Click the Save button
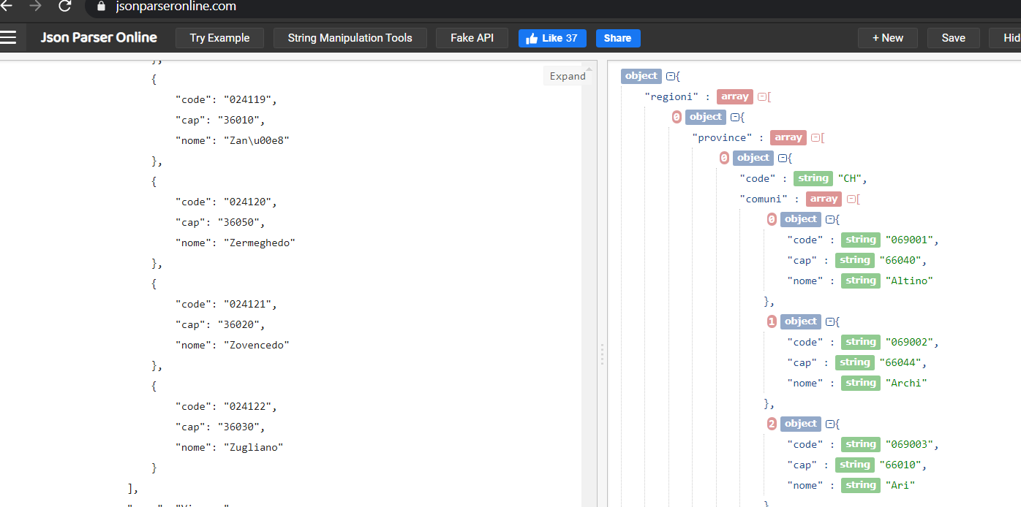This screenshot has width=1021, height=507. coord(953,38)
